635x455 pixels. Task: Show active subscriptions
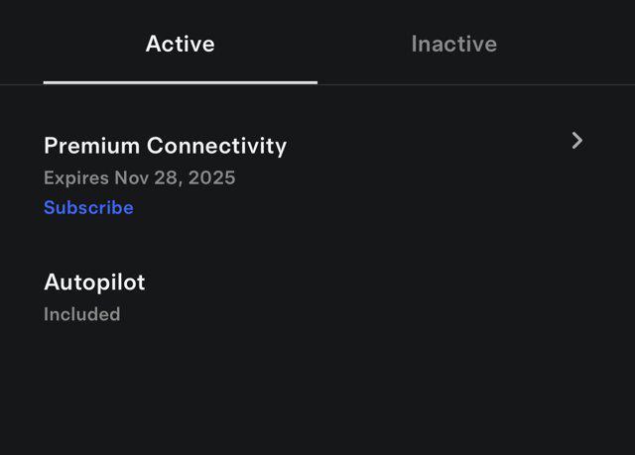(x=180, y=44)
